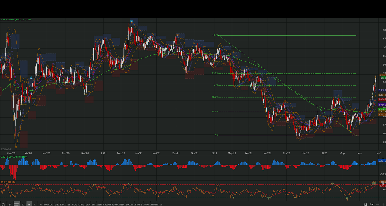The height and width of the screenshot is (206, 386).
Task: Zoom out with the minus icon
Action: coord(377,204)
